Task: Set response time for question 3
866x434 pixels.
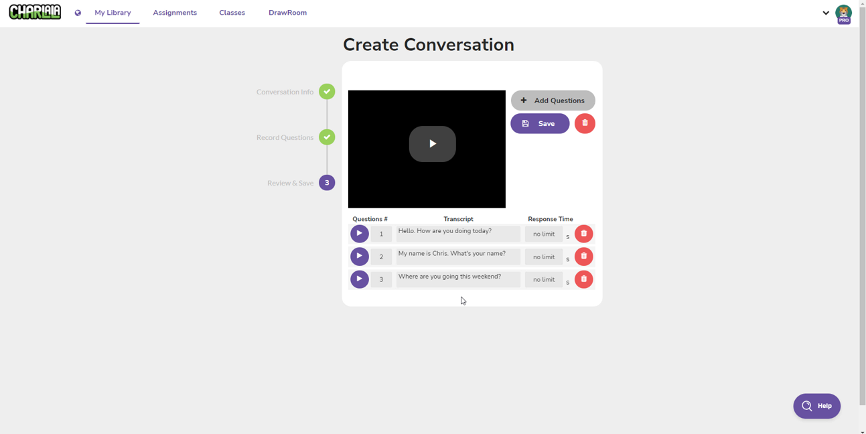Action: pyautogui.click(x=544, y=280)
